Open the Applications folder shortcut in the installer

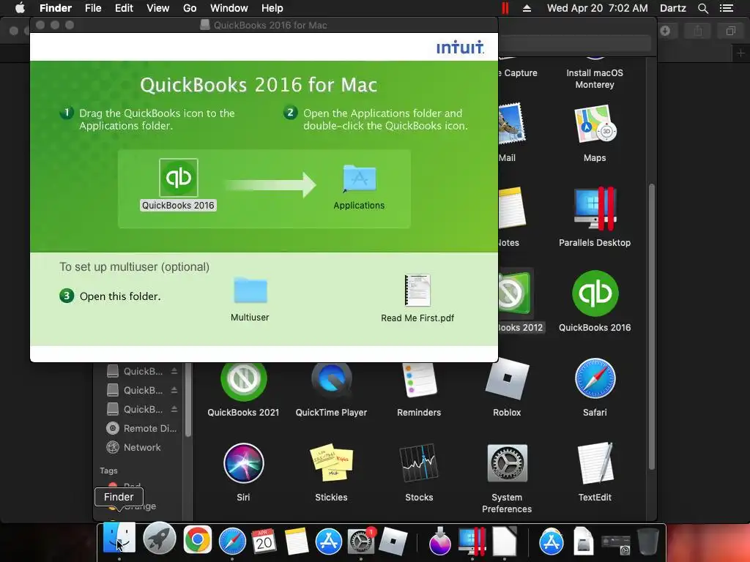coord(359,179)
